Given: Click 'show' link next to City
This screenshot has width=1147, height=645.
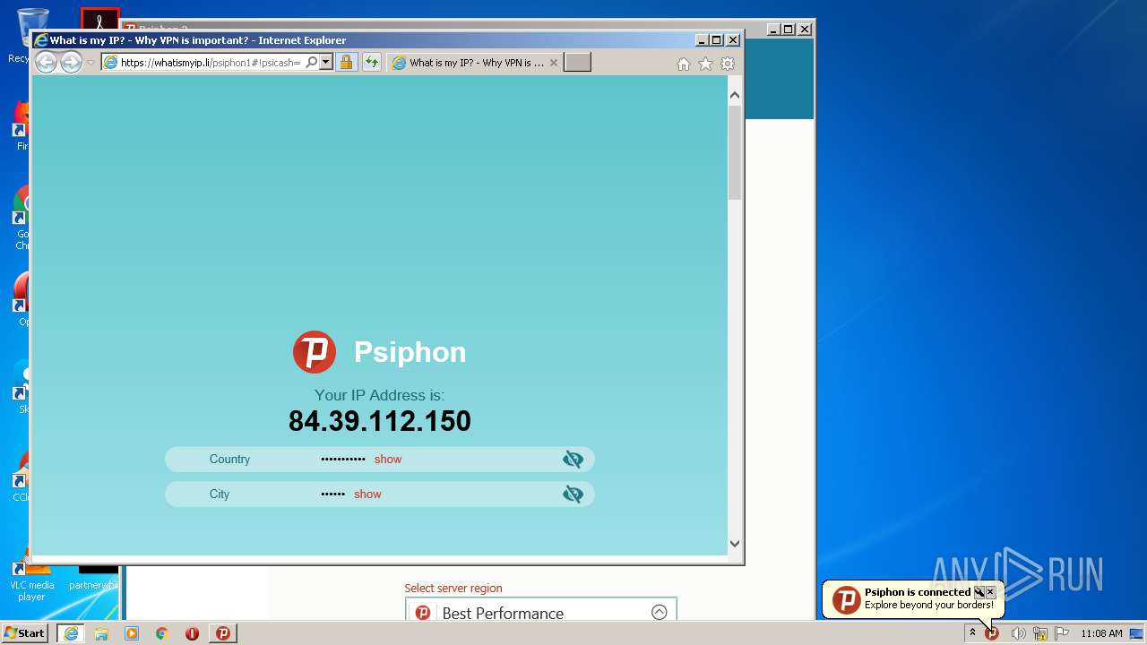Looking at the screenshot, I should point(367,494).
